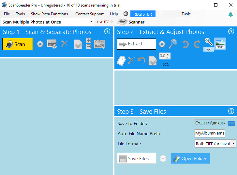
Task: Click the rotation value field showing 0.0
Action: click(x=163, y=56)
